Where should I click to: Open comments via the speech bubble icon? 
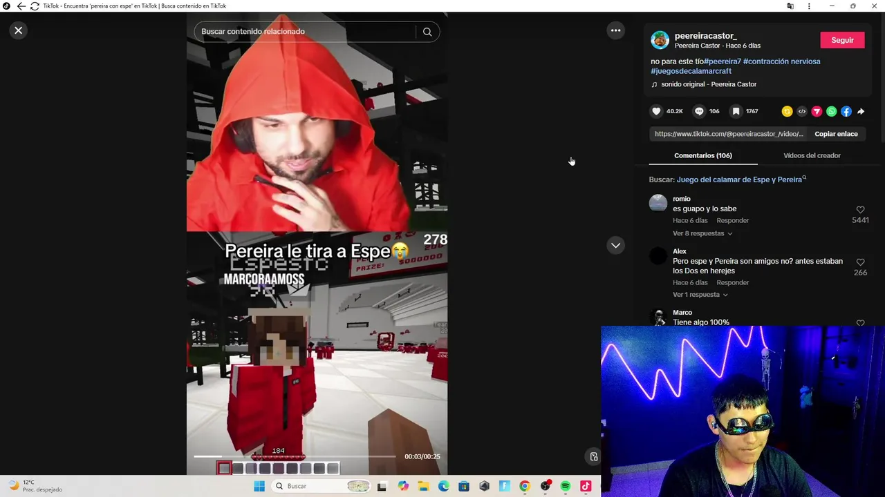pos(699,111)
